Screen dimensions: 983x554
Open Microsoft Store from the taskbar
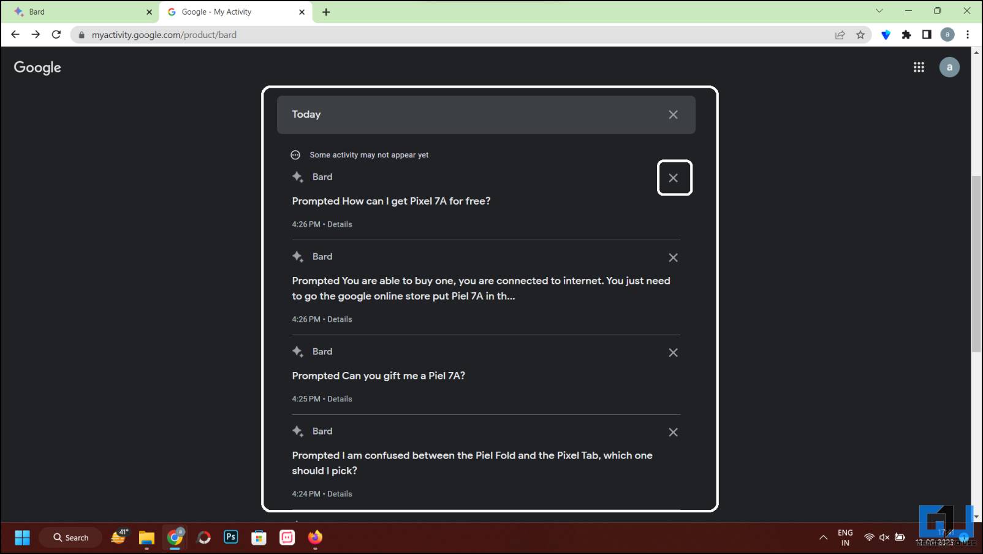259,537
